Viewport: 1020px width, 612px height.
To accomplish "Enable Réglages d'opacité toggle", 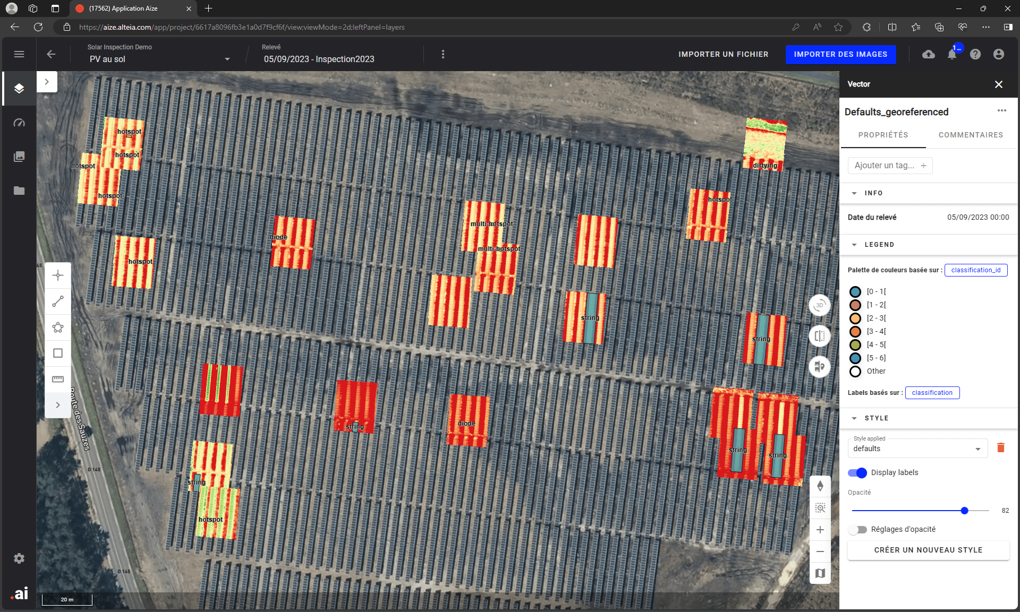I will 858,529.
